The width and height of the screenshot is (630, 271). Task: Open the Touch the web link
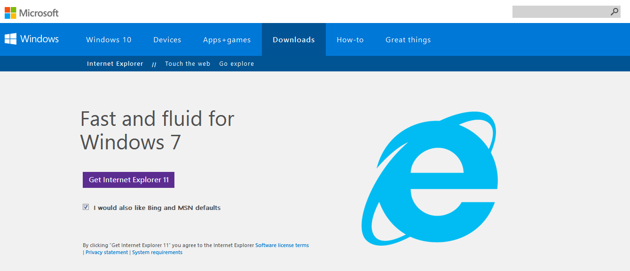(x=188, y=64)
